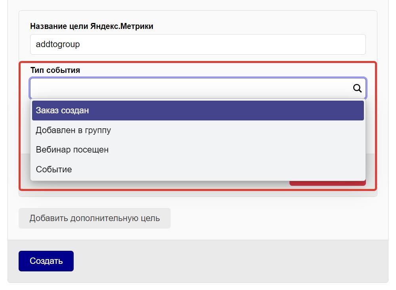The height and width of the screenshot is (290, 396).
Task: Click empty space right of Добавить дополнительную цель
Action: pos(273,218)
